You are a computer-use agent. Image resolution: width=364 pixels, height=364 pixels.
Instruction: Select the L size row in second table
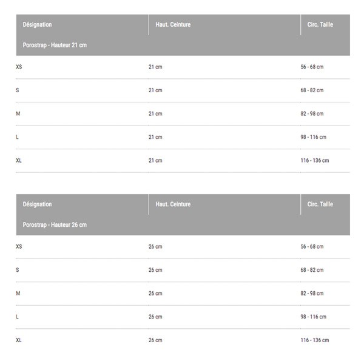(183, 317)
